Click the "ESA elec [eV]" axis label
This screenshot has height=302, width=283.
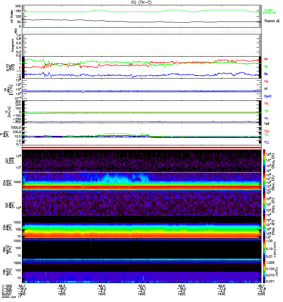click(x=6, y=228)
